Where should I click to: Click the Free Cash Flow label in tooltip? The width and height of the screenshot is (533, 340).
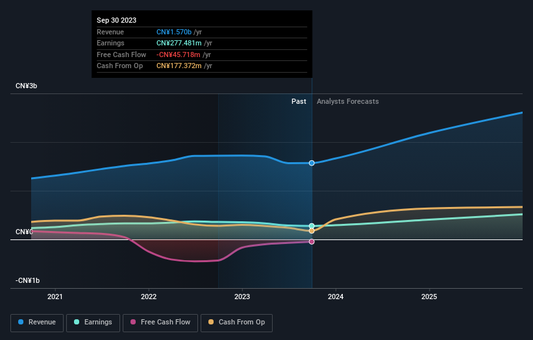pos(121,55)
